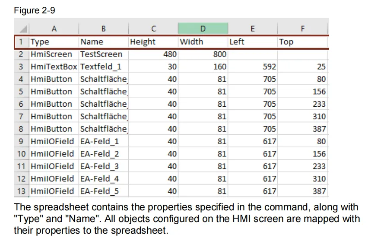
Task: Click row 7 header number
Action: (x=21, y=117)
